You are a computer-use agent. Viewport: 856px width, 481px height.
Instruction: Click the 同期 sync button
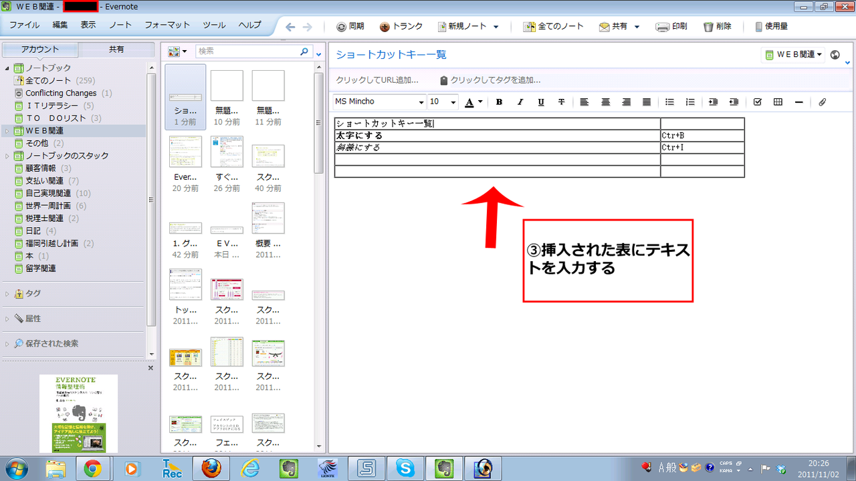(350, 27)
